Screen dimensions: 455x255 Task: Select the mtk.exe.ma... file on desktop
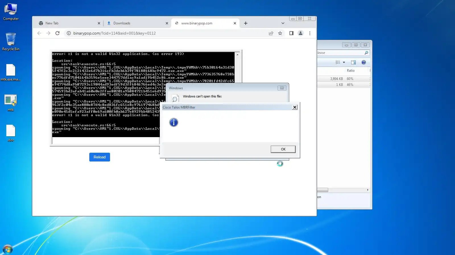click(x=11, y=72)
